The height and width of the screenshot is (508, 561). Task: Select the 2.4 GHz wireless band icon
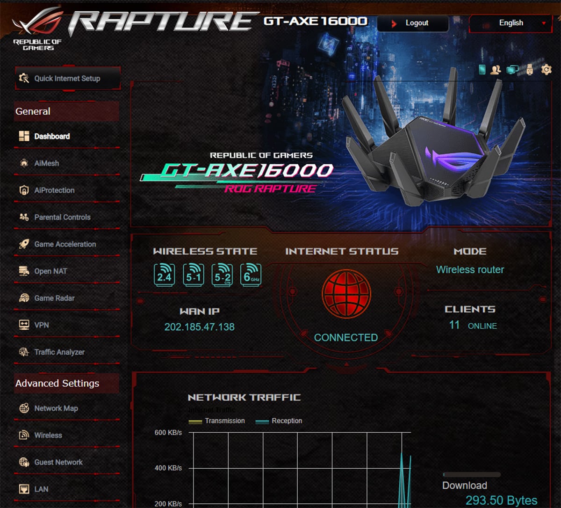tap(164, 275)
